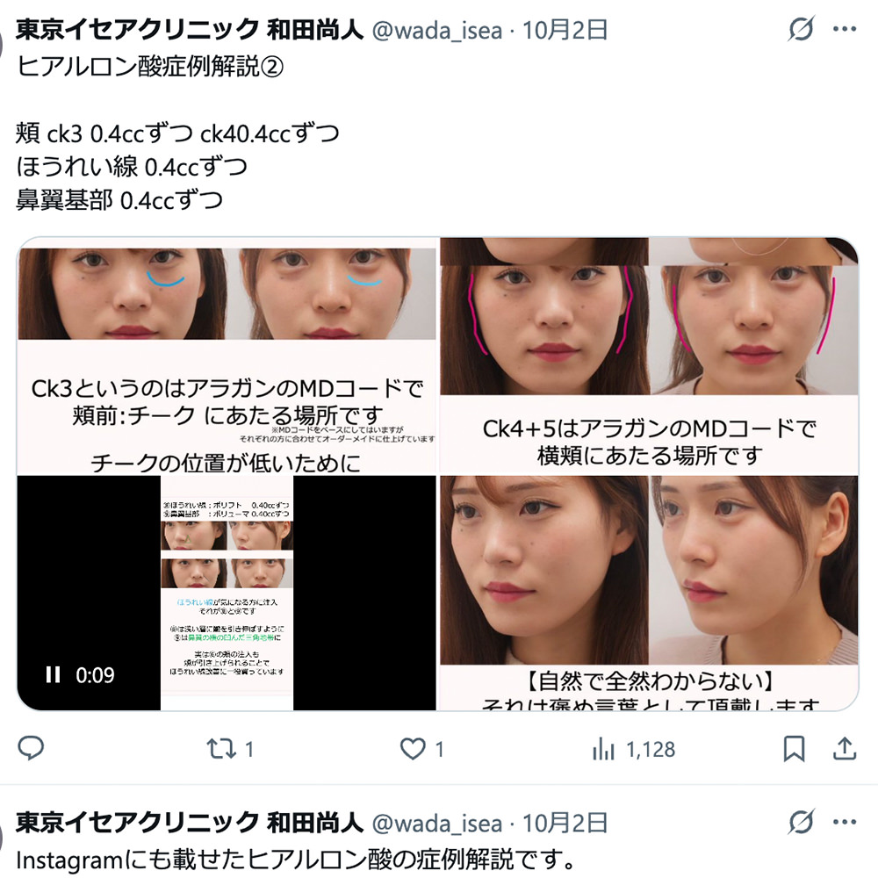View analytics showing 1,128 views
The image size is (878, 878).
pos(634,749)
